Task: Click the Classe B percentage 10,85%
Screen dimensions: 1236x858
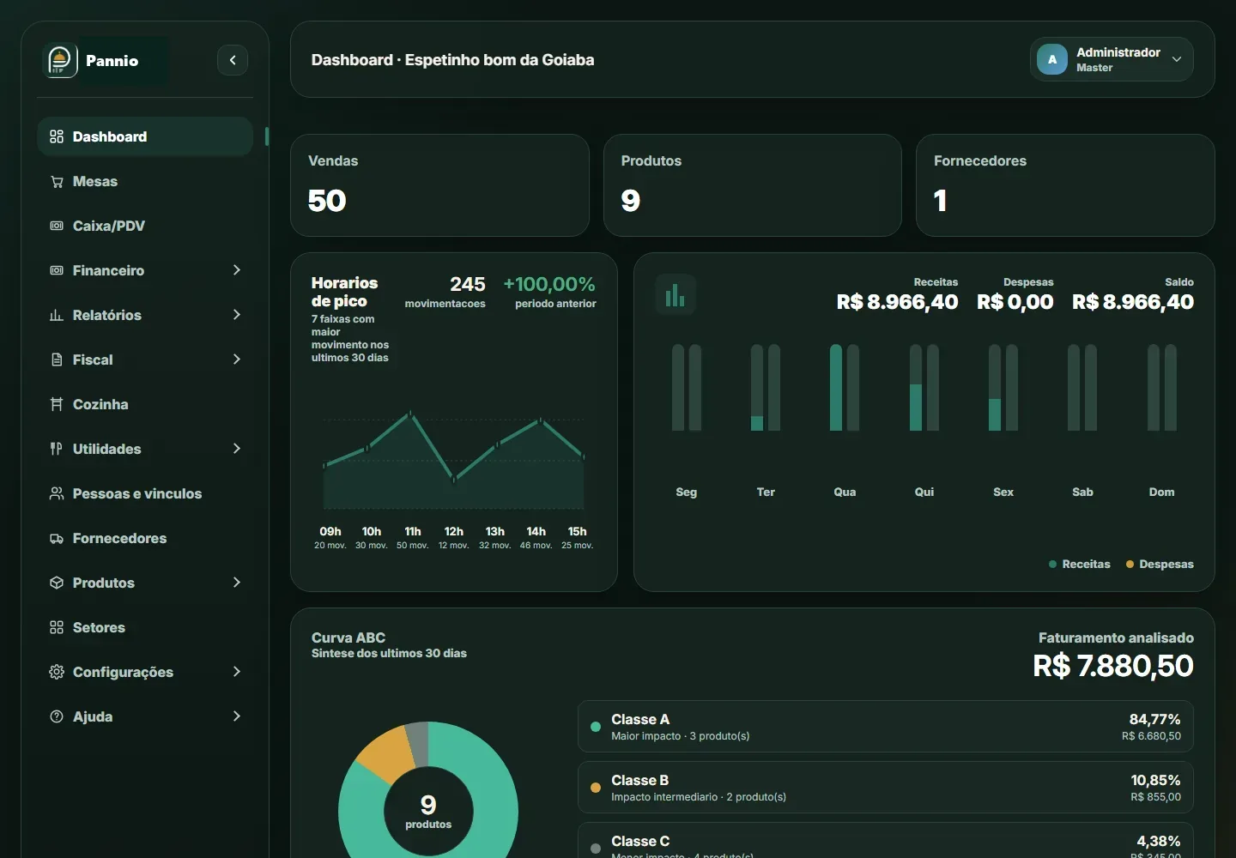Action: click(1155, 780)
